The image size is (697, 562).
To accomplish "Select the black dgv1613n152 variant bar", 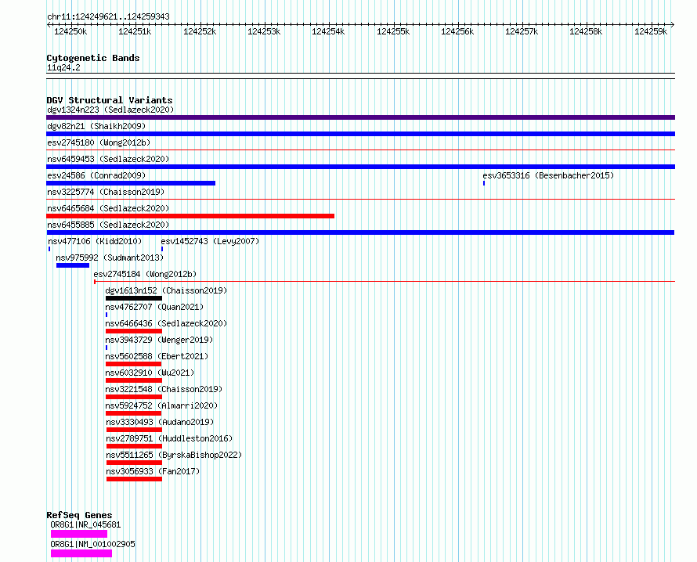I will [x=134, y=298].
